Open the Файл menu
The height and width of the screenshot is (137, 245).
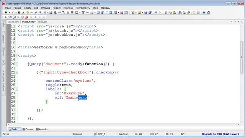coord(8,8)
